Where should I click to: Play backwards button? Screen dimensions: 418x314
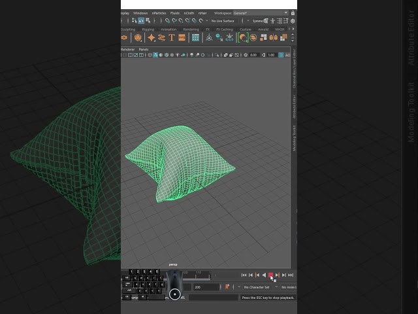coord(264,275)
